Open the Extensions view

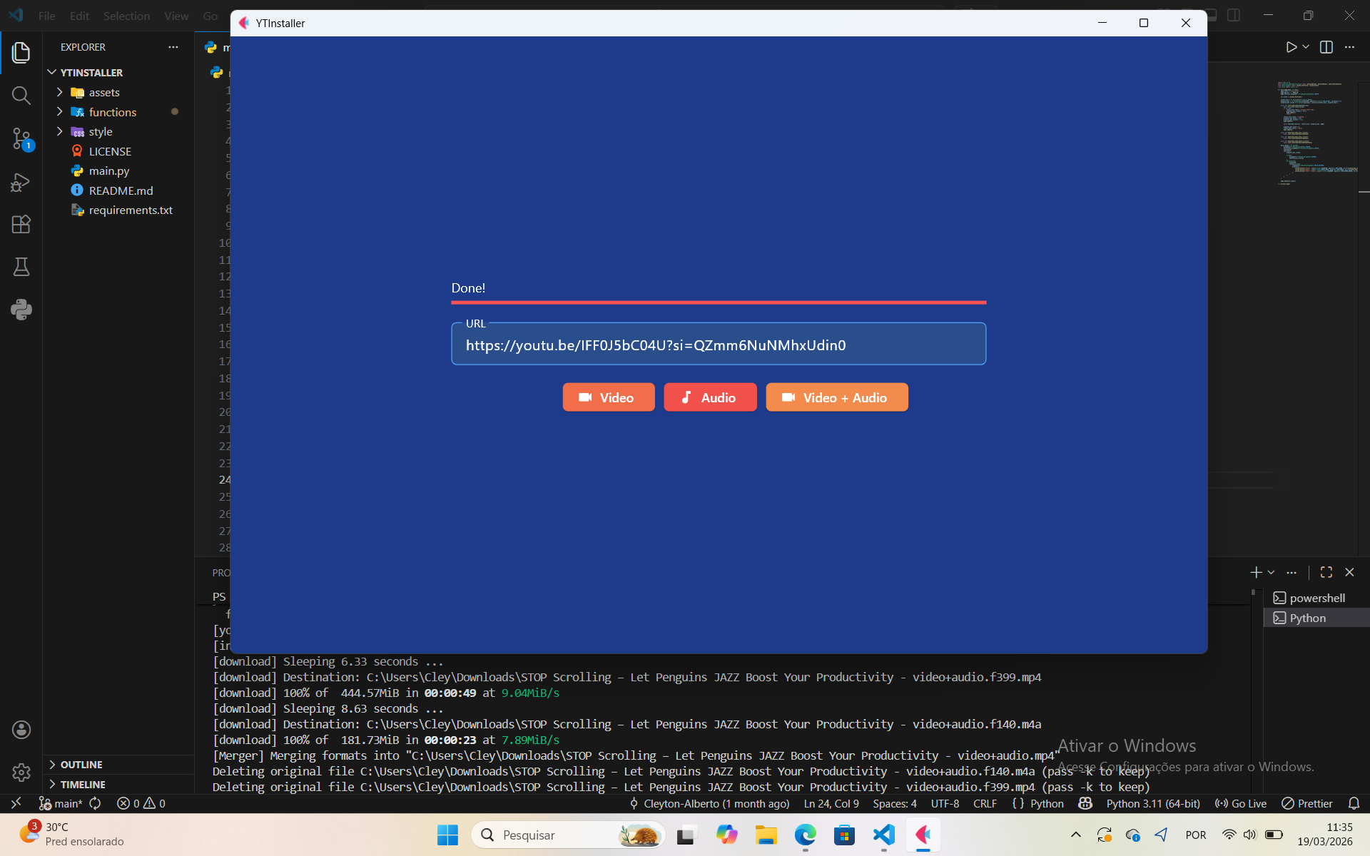(x=21, y=225)
